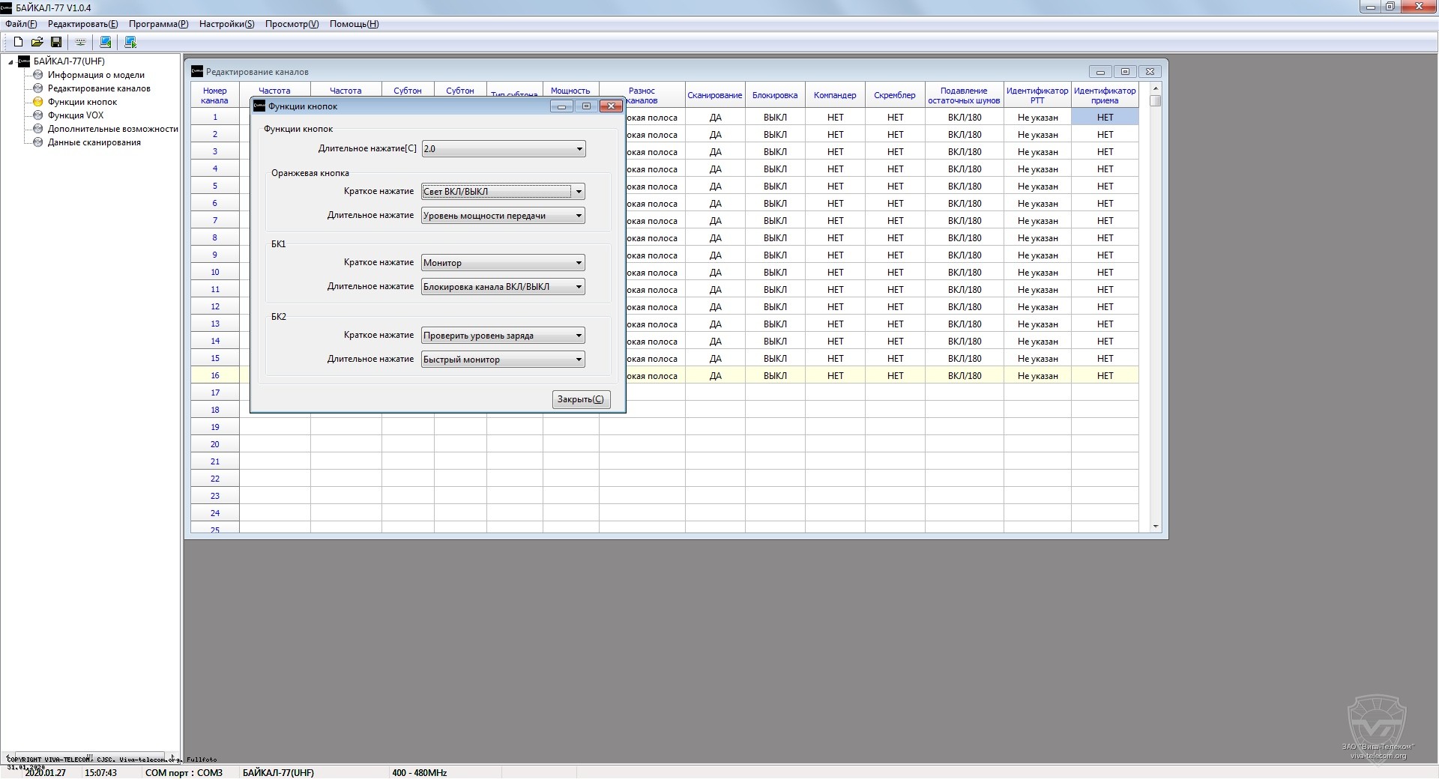Open the Длительное нажатие[С] duration dropdown
Image resolution: width=1439 pixels, height=779 pixels.
coord(579,149)
